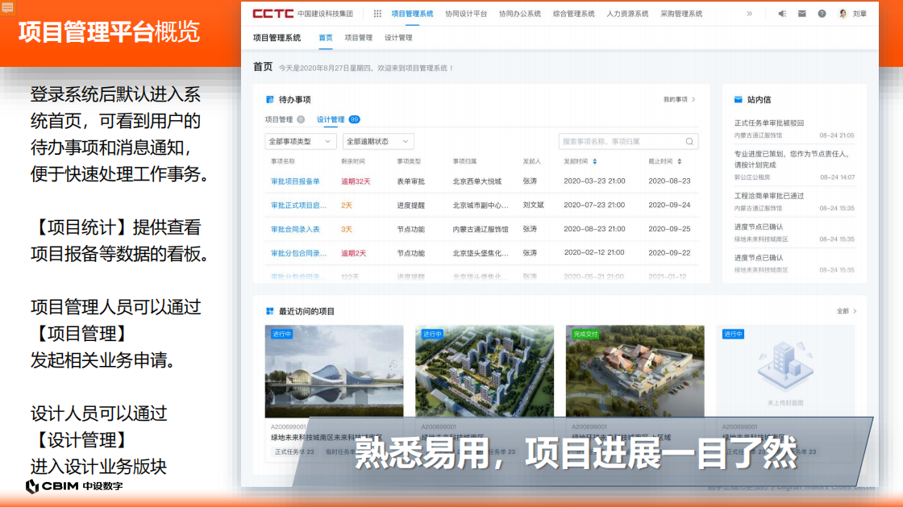Switch to 项目管理 todo tab

(279, 120)
